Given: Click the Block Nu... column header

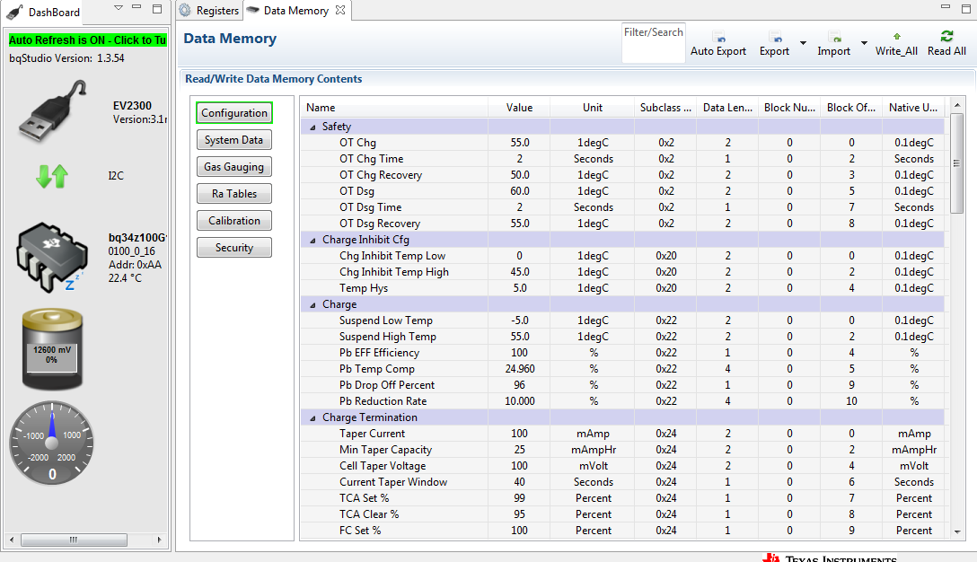Looking at the screenshot, I should click(789, 108).
